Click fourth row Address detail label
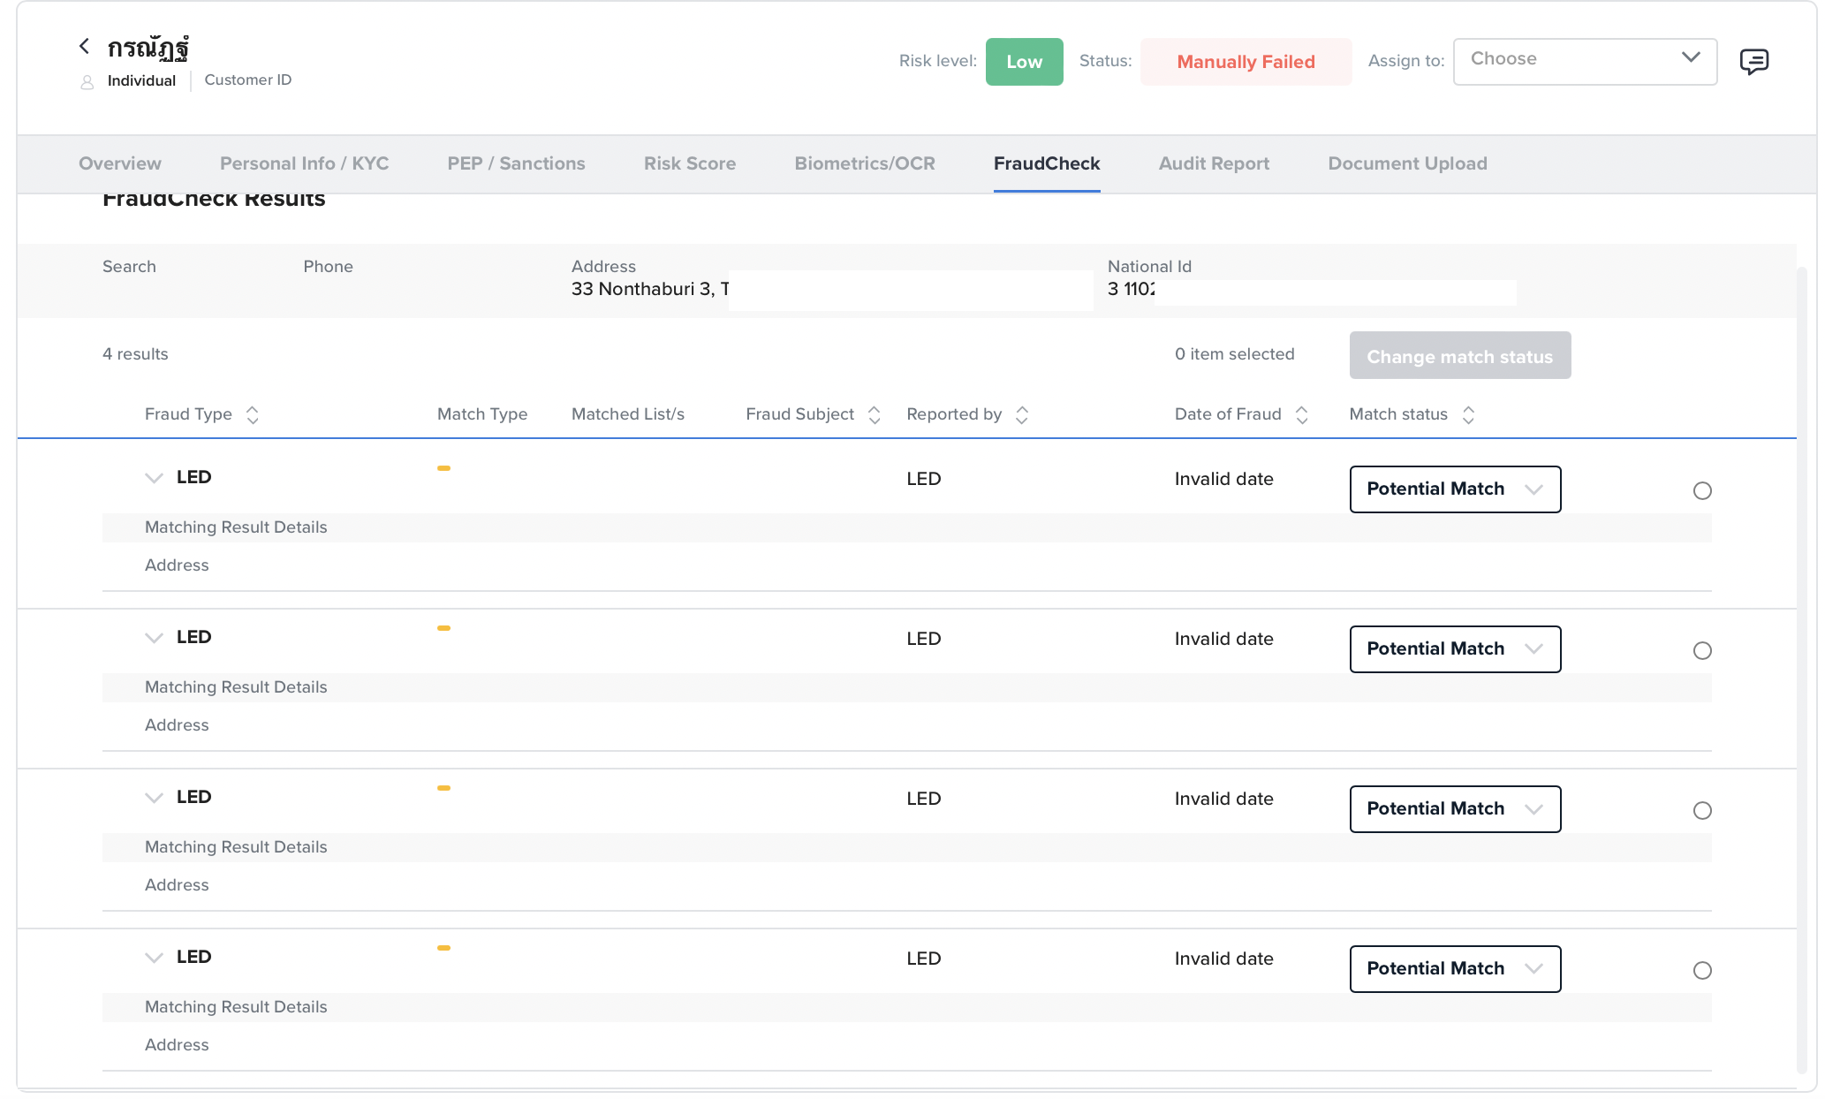 177,1045
